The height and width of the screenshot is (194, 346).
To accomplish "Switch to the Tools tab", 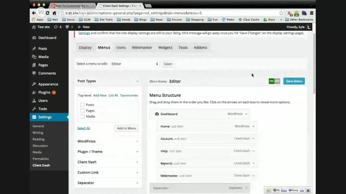I will pos(183,47).
